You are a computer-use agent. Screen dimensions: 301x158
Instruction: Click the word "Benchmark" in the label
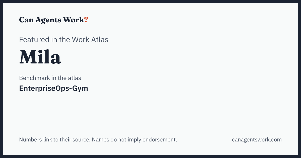click(x=35, y=78)
